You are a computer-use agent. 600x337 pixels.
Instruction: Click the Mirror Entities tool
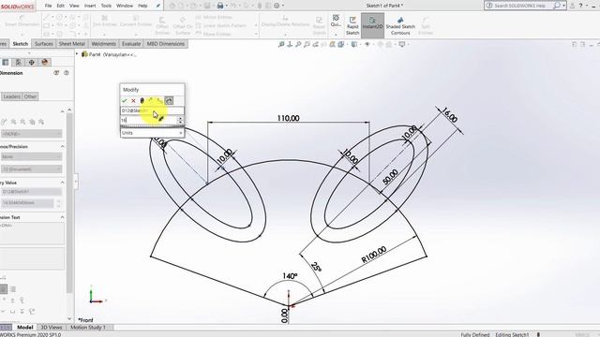pos(215,17)
